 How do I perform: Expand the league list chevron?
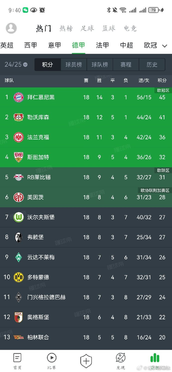click(165, 46)
